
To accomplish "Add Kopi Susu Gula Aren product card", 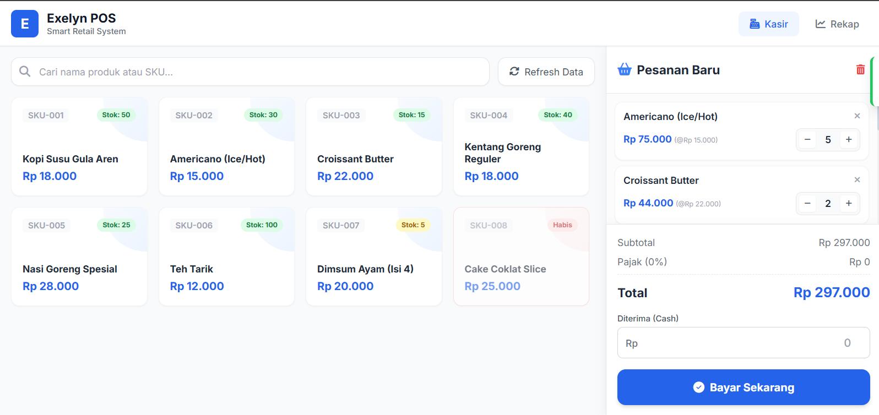I will [x=79, y=146].
